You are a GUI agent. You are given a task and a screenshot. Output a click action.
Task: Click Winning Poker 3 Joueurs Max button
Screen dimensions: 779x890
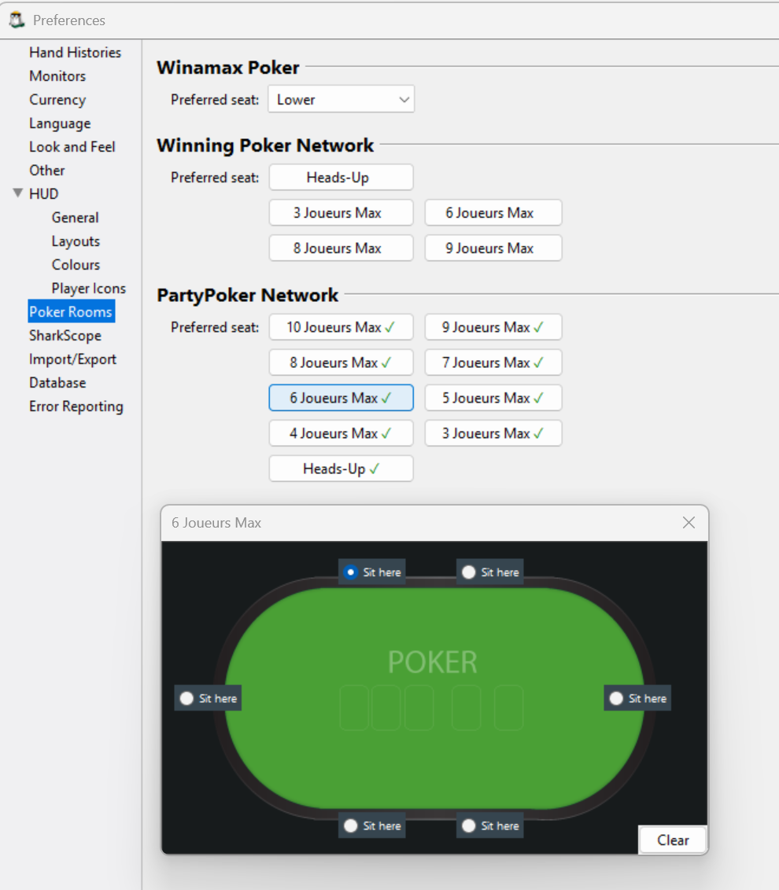(x=341, y=213)
